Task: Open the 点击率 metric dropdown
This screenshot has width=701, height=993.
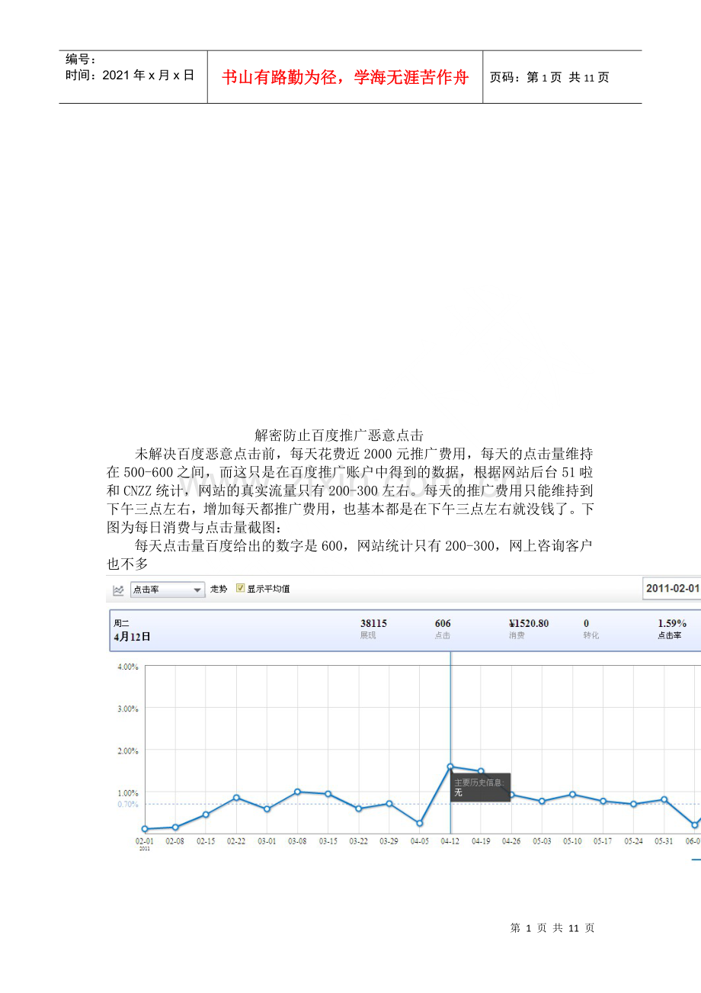Action: (x=168, y=590)
